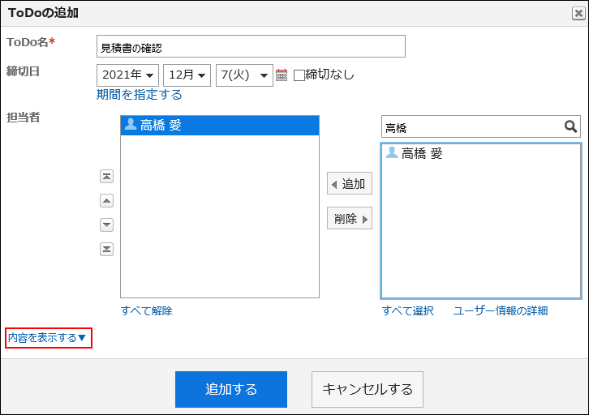
Task: Click the 追加 arrow button
Action: coord(350,183)
